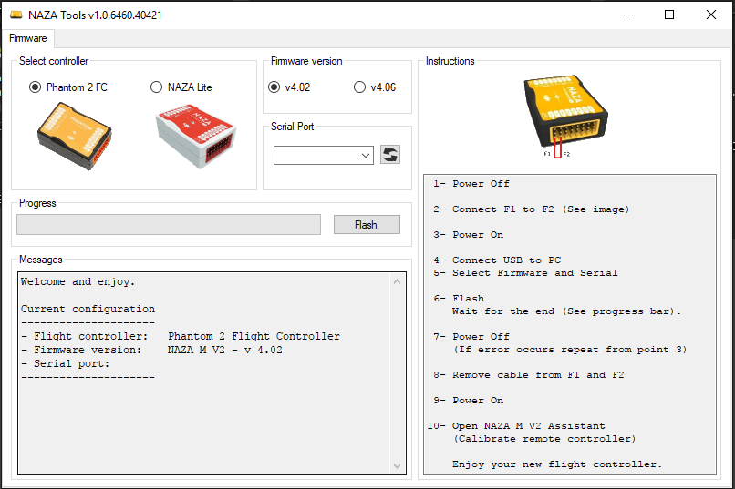This screenshot has height=489, width=735.
Task: Click 'Calibrate remote controller' instruction line
Action: 543,439
